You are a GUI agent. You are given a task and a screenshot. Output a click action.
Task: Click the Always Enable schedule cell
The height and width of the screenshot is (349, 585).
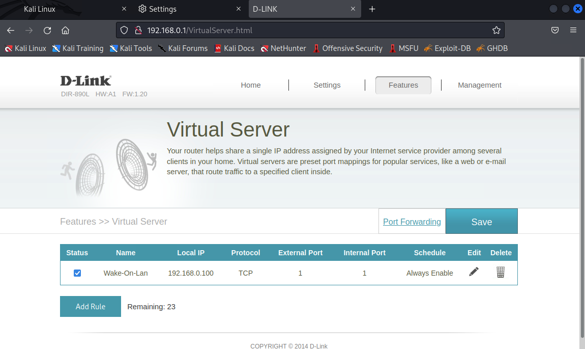tap(429, 273)
